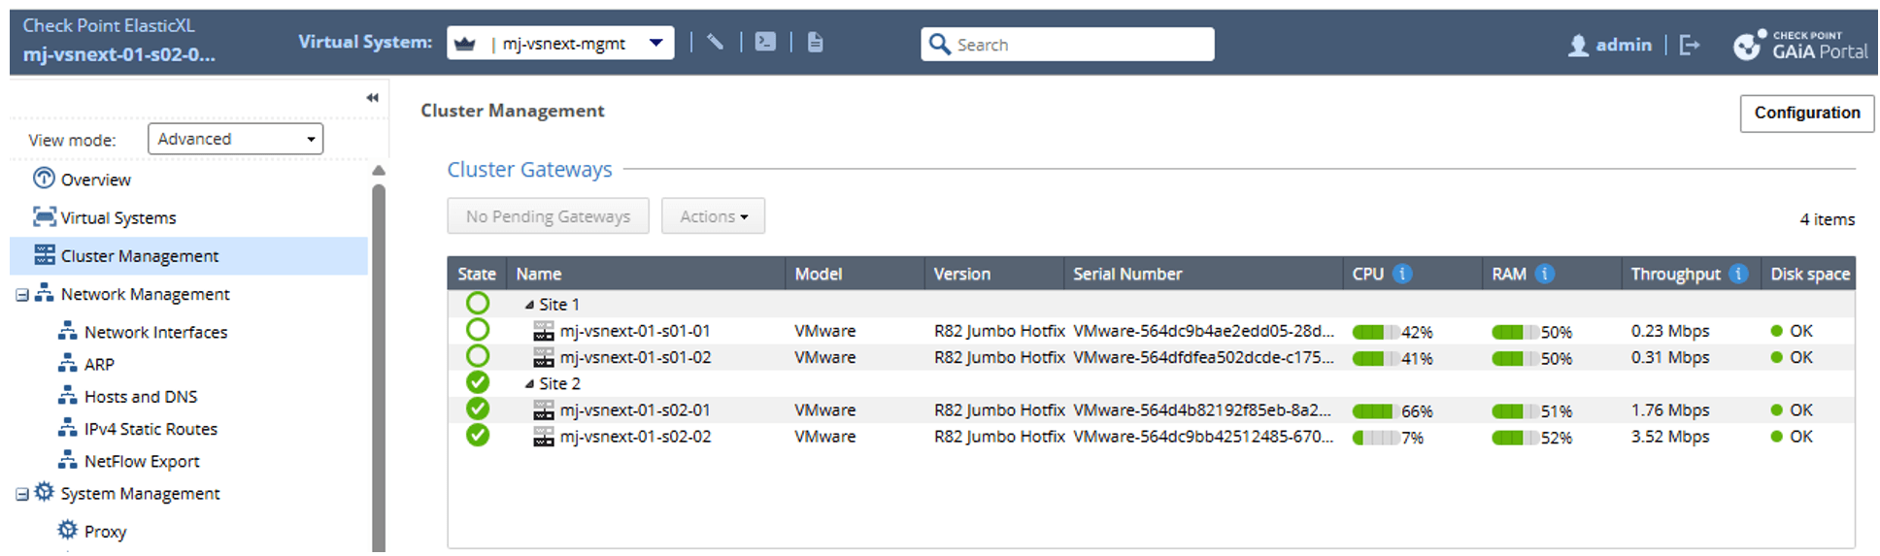Click state circle for mj-vsnext-01-s01-01

[478, 331]
